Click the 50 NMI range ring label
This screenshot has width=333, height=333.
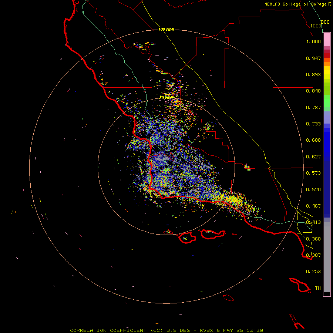pyautogui.click(x=166, y=98)
